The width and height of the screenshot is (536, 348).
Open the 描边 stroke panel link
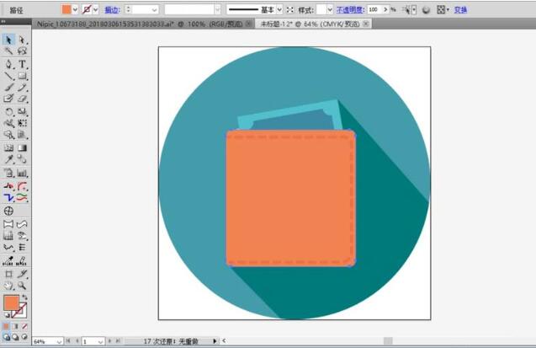(x=112, y=10)
